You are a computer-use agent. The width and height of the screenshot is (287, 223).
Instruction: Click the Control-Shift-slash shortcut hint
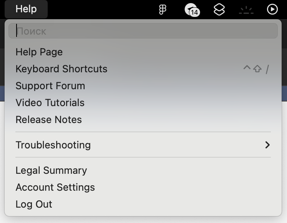click(x=257, y=69)
